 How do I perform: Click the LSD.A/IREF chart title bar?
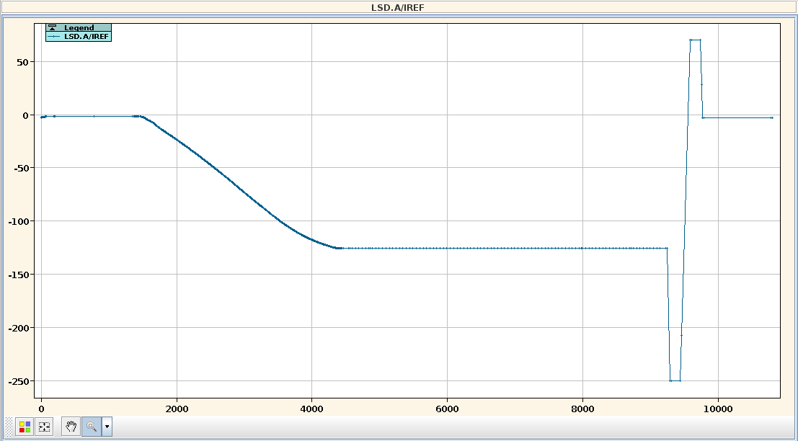pos(399,7)
